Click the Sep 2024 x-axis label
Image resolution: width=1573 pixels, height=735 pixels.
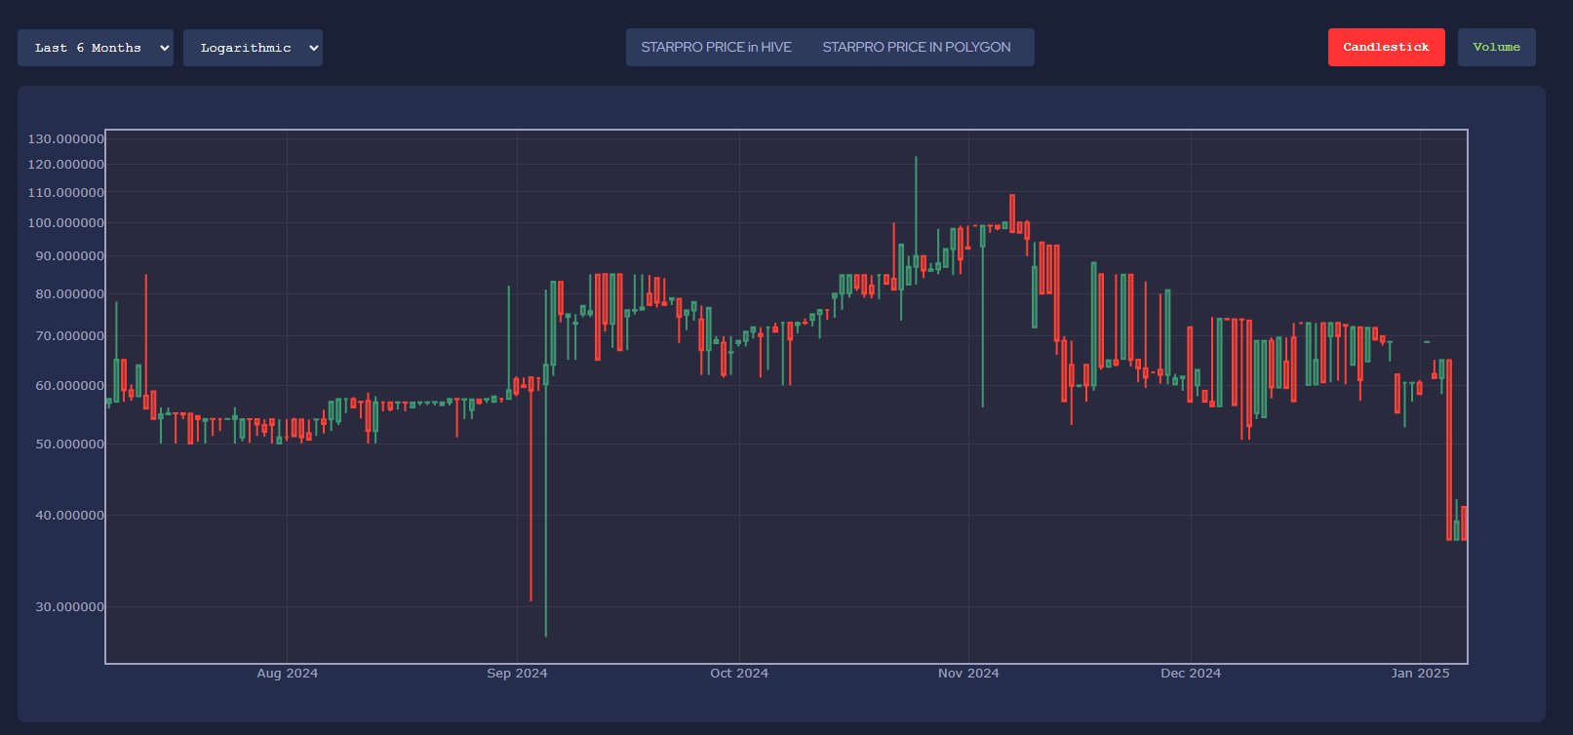(x=517, y=674)
